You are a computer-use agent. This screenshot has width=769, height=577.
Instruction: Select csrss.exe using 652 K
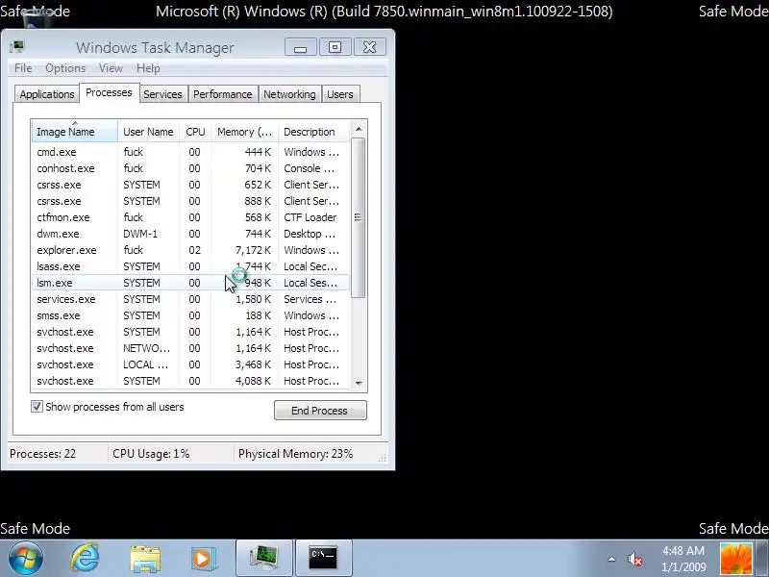191,185
